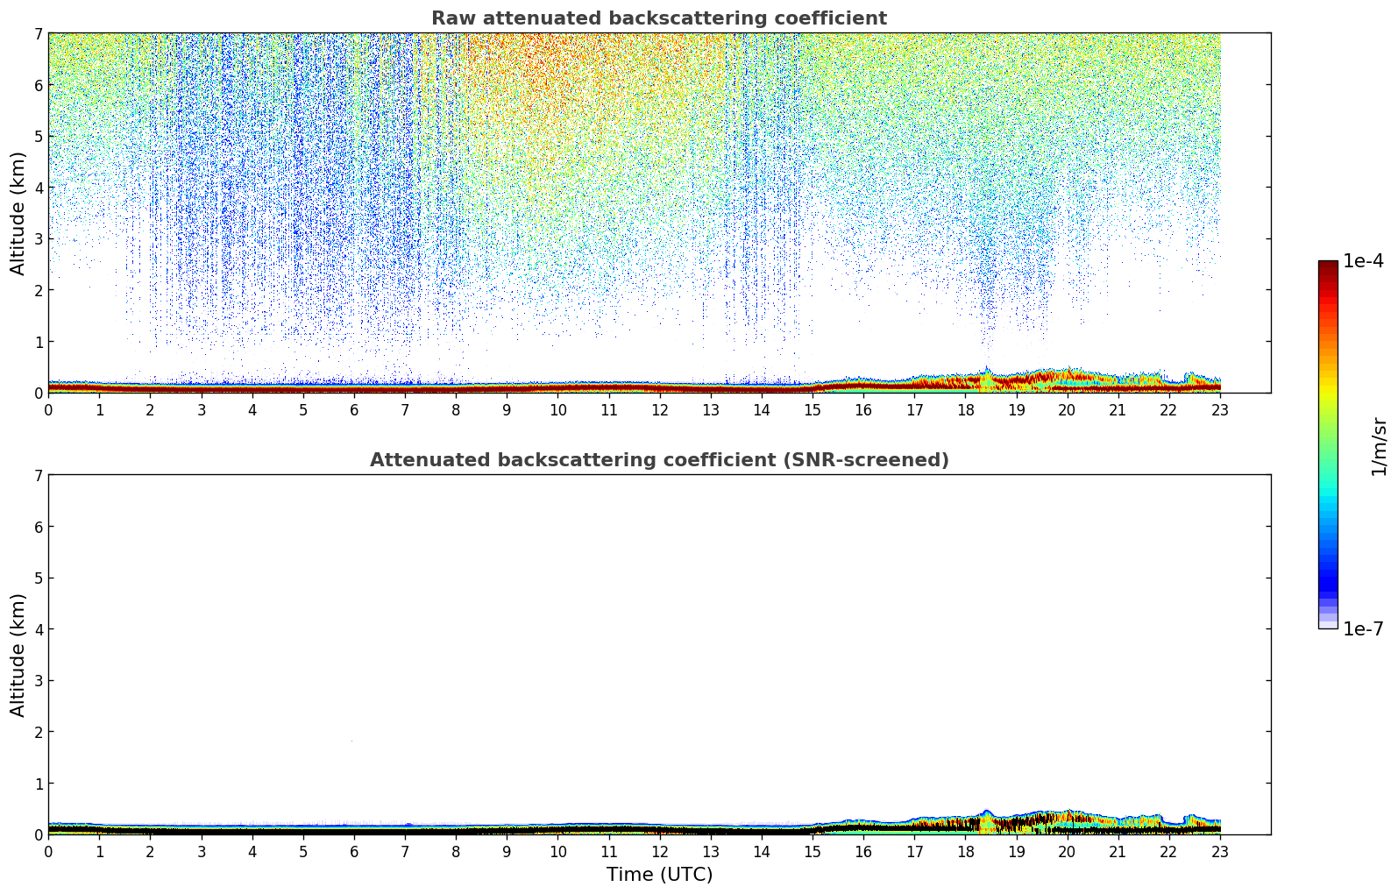
Task: Click the "1/m/sr" colorbar unit label
Action: (1379, 446)
